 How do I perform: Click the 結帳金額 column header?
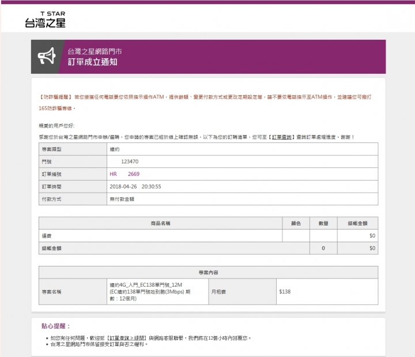[357, 223]
